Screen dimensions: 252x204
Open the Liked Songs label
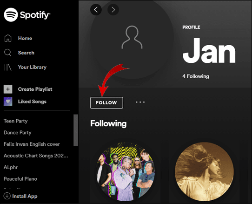click(x=32, y=102)
